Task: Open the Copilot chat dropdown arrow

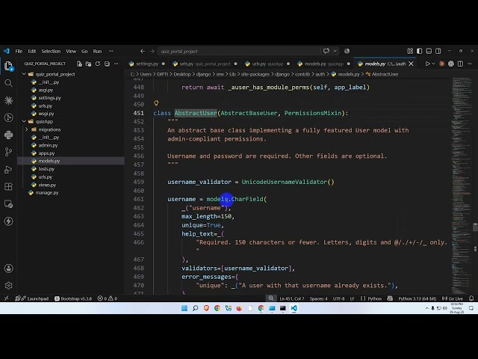Action: [x=335, y=52]
